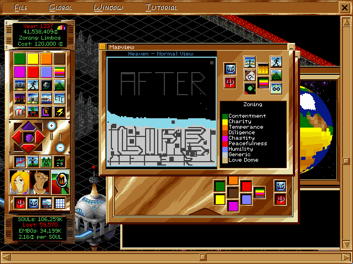Select the night city skyline Topias icon
353x264 pixels.
pos(20,98)
